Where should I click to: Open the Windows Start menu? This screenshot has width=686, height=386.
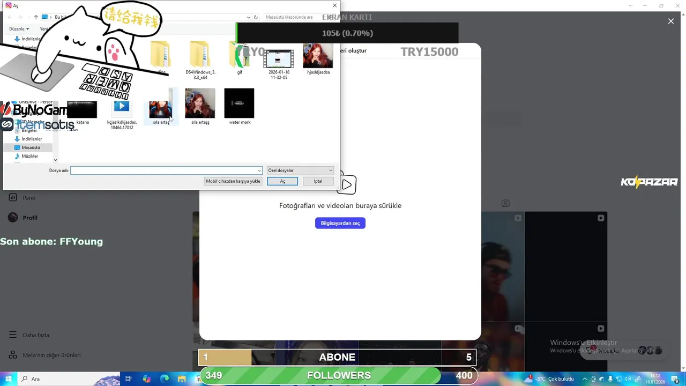(x=9, y=379)
